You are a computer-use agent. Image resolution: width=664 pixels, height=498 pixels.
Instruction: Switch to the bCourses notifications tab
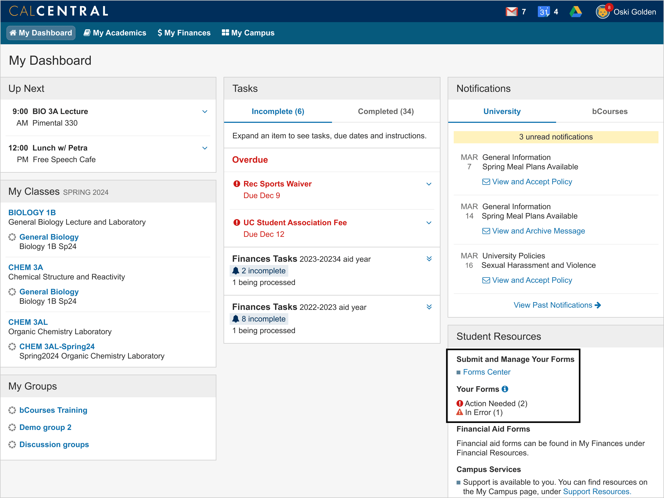[x=609, y=111]
